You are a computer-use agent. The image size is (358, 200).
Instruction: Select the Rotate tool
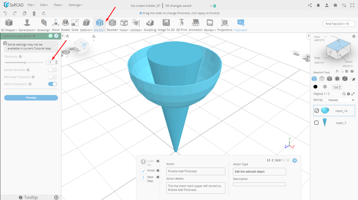65,25
